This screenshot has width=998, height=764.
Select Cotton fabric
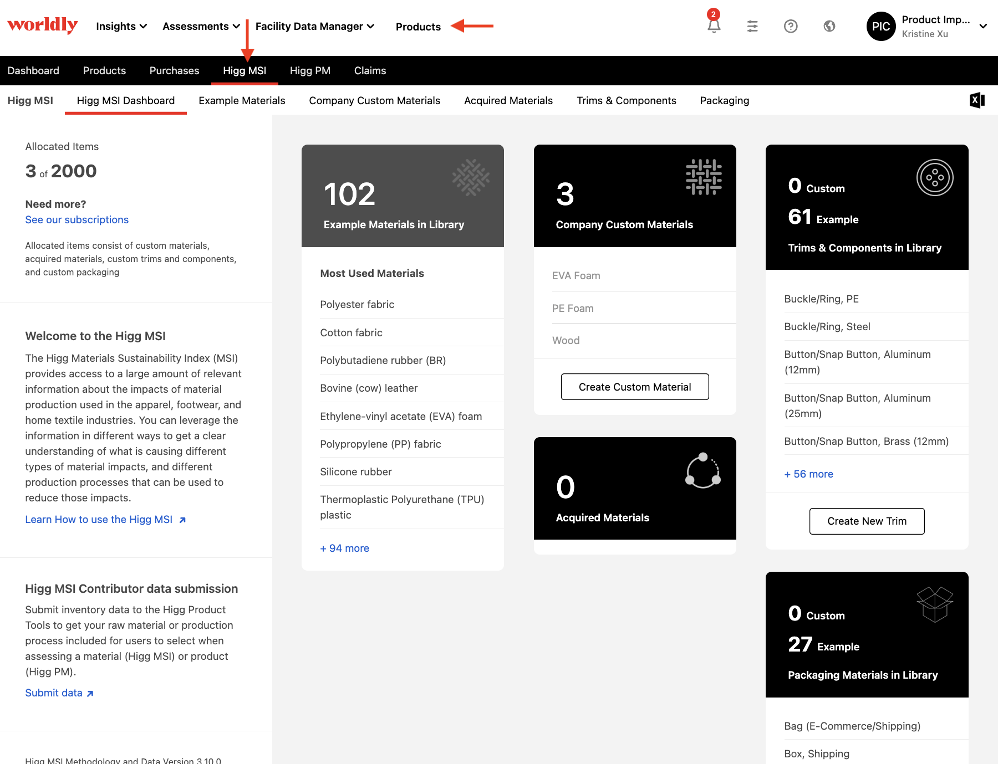412,332
